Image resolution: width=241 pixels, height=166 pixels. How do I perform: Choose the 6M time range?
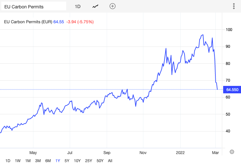[48, 161]
